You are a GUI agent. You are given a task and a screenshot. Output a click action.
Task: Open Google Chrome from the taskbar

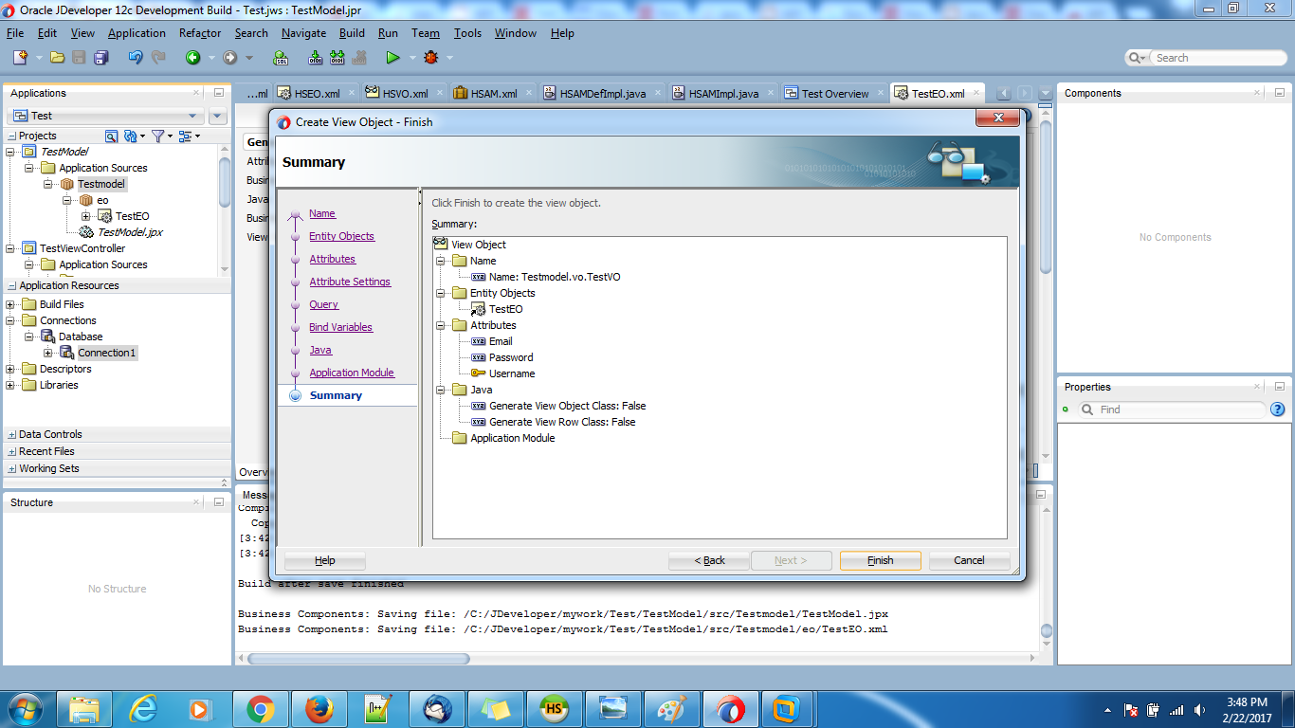click(x=261, y=708)
